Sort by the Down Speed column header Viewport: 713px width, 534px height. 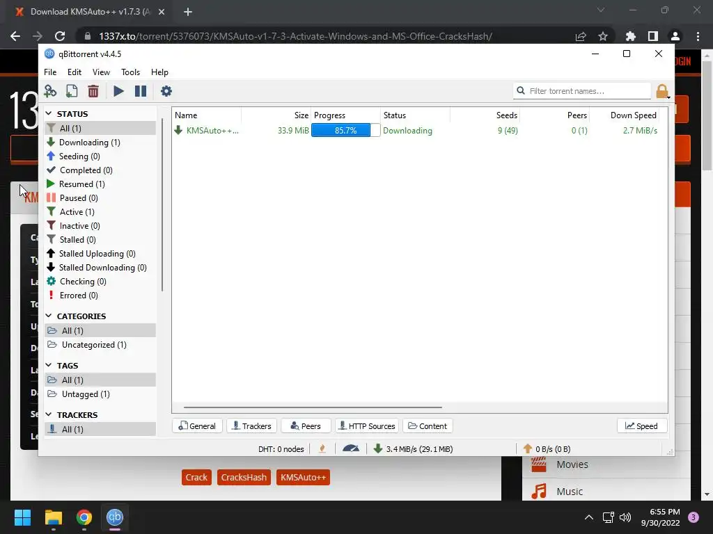[625, 115]
